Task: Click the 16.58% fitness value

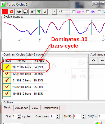Action: tap(38, 94)
